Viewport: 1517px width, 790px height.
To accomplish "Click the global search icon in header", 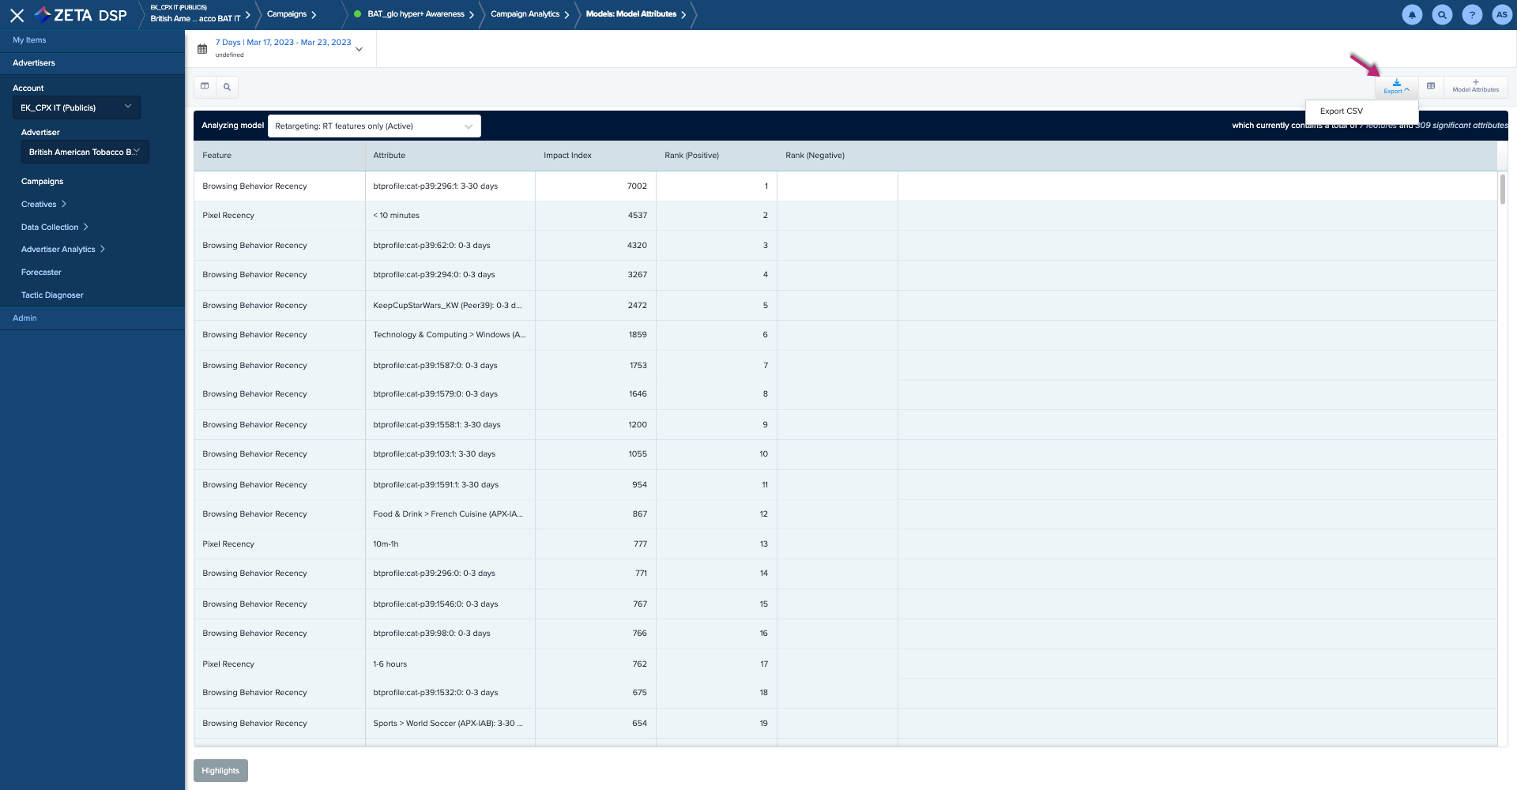I will pos(1442,15).
